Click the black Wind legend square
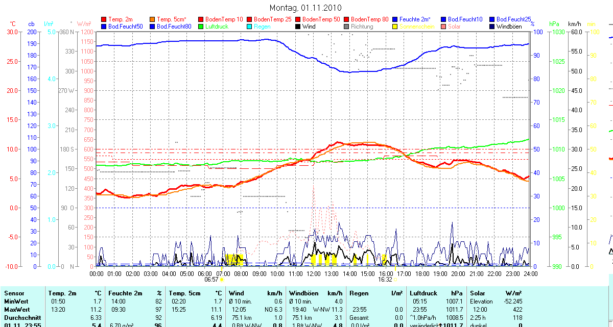Screen dimensions: 613x327 [298, 26]
